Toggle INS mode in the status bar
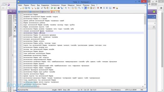The width and height of the screenshot is (164, 92). [x=142, y=90]
